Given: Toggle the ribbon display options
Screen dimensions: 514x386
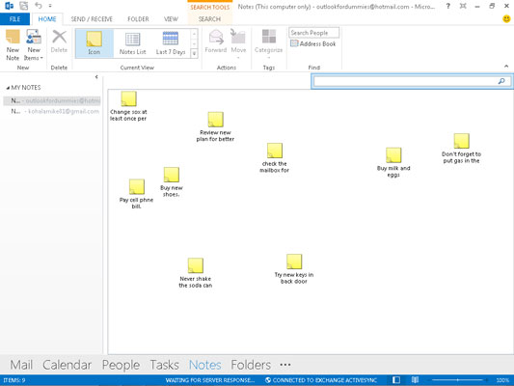Looking at the screenshot, I should (x=463, y=6).
